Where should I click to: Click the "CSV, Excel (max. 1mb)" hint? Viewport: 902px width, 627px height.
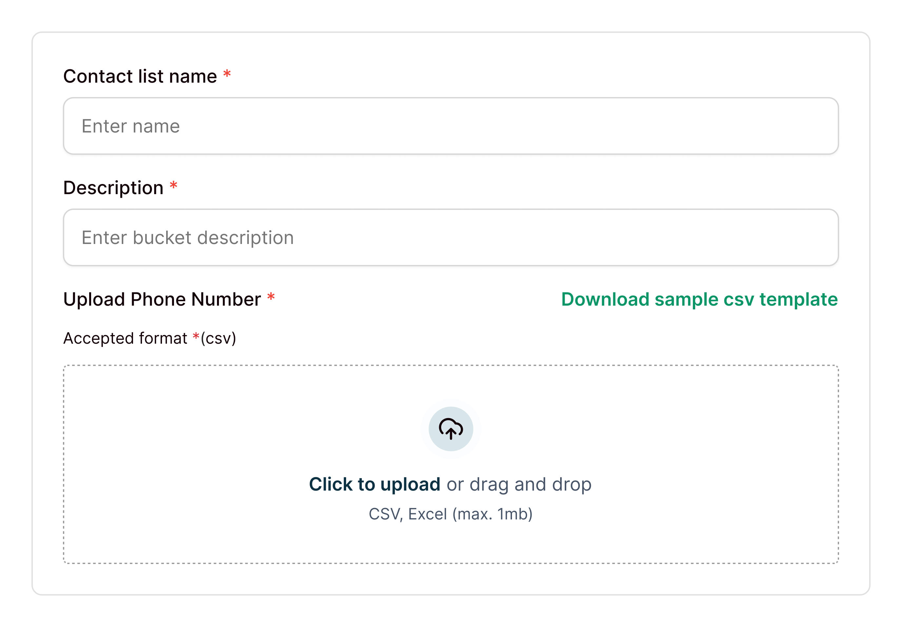[x=450, y=514]
